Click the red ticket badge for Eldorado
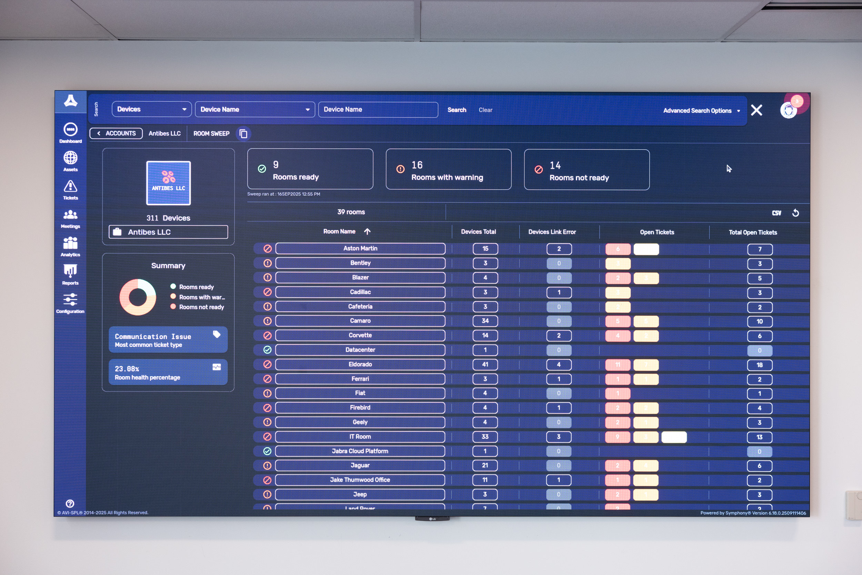 pos(618,365)
